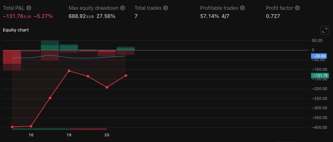This screenshot has height=142, width=333.
Task: Click the Equity chart heading
Action: coord(16,30)
